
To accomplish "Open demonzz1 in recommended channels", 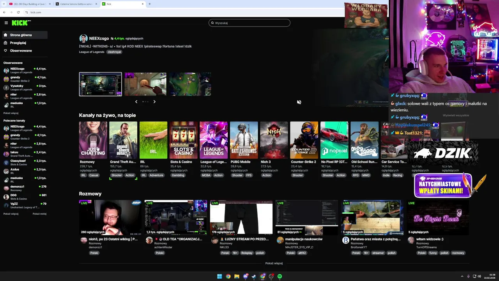I will click(25, 188).
